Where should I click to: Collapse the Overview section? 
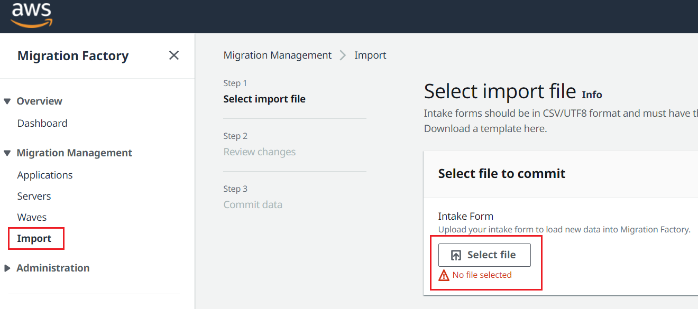7,101
